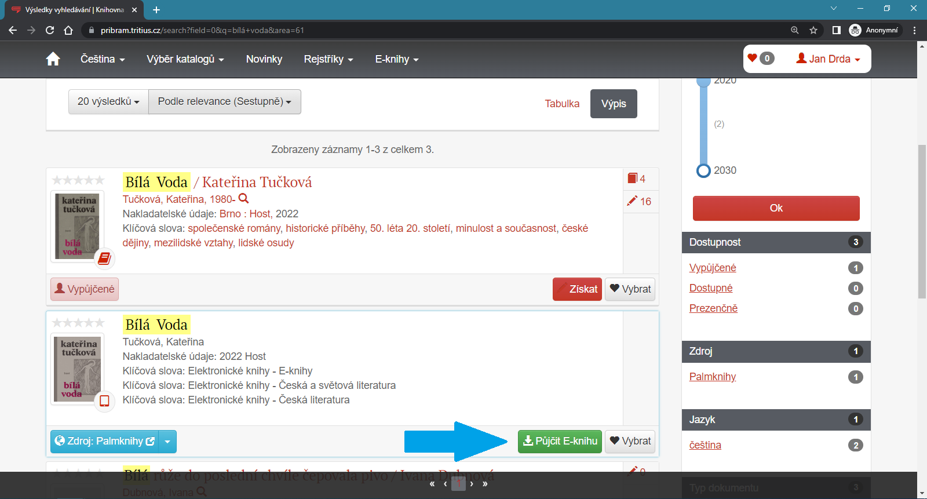Click the Vypůjčené status button
The width and height of the screenshot is (927, 499).
pyautogui.click(x=85, y=289)
